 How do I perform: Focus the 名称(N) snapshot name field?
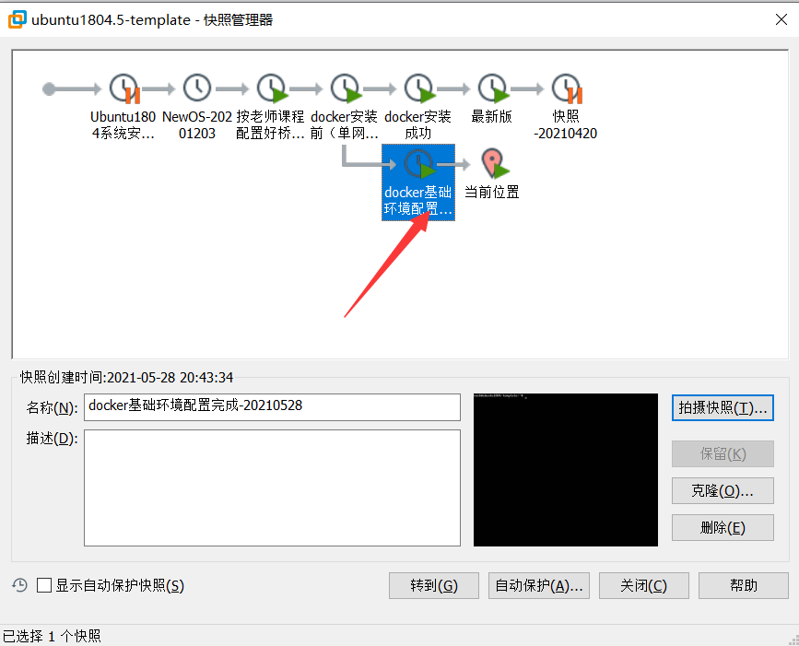click(x=272, y=407)
